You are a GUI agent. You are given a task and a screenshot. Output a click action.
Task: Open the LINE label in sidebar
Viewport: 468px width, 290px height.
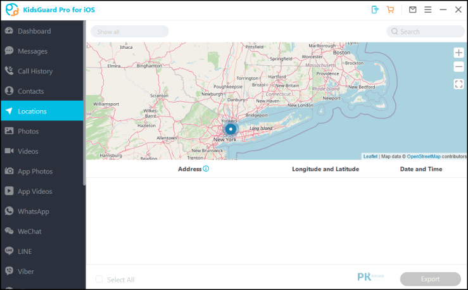25,251
